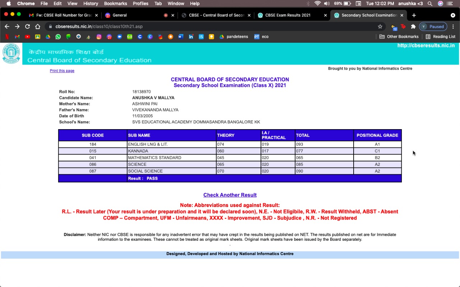Bookmark this page with the star icon
Image resolution: width=460 pixels, height=287 pixels.
(380, 27)
